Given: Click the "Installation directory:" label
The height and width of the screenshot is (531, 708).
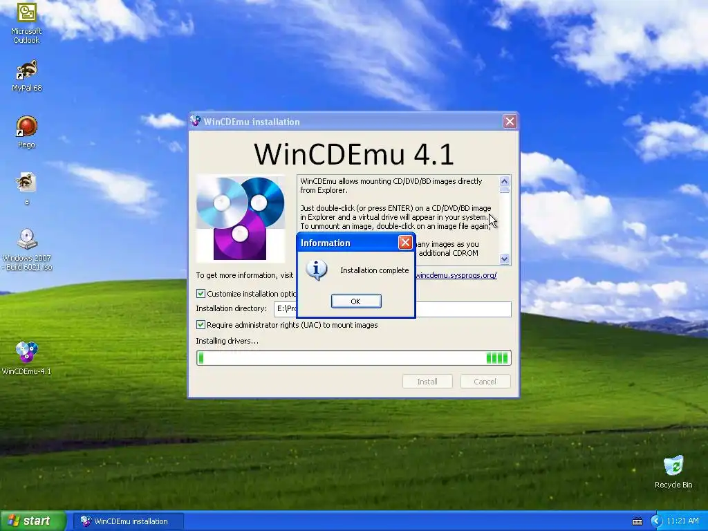Looking at the screenshot, I should tap(231, 308).
